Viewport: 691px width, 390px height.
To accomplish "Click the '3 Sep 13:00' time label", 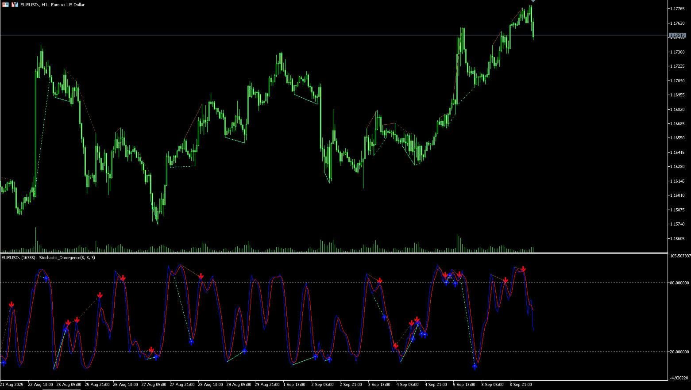I will [x=379, y=385].
